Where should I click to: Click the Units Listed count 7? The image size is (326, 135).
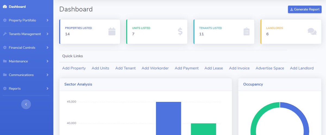133,34
